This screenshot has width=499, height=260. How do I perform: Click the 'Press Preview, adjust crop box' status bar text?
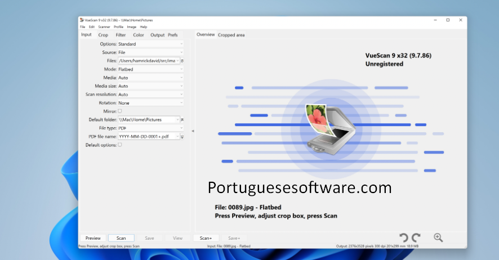tap(109, 246)
